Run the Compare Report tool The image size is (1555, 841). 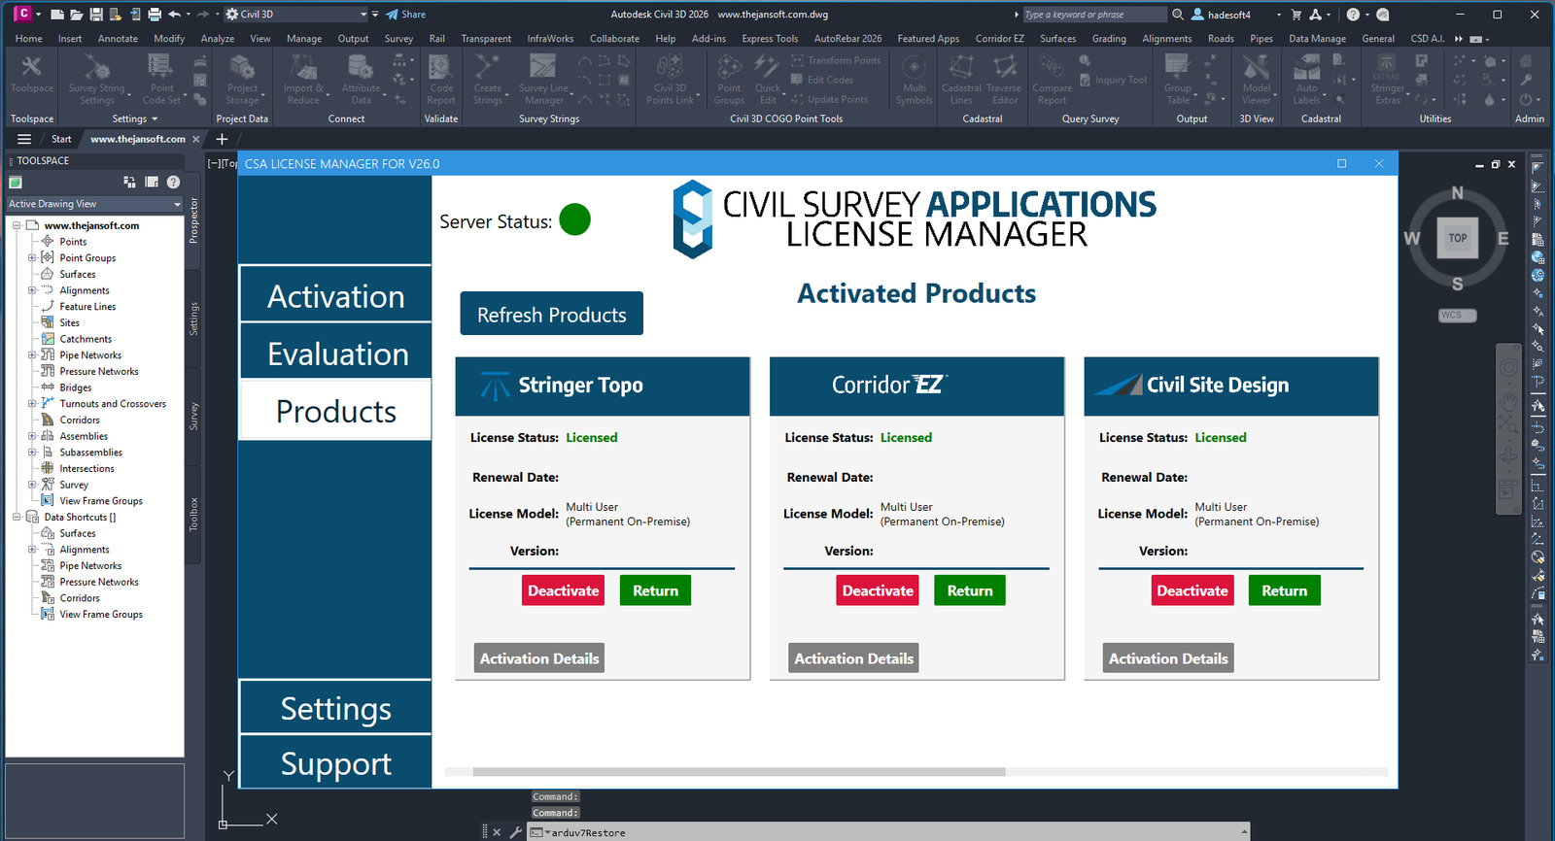click(1052, 80)
